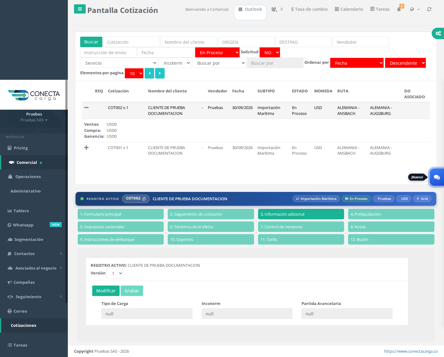The image size is (444, 357).
Task: Open tab 10. Soportes
Action: [x=211, y=239]
